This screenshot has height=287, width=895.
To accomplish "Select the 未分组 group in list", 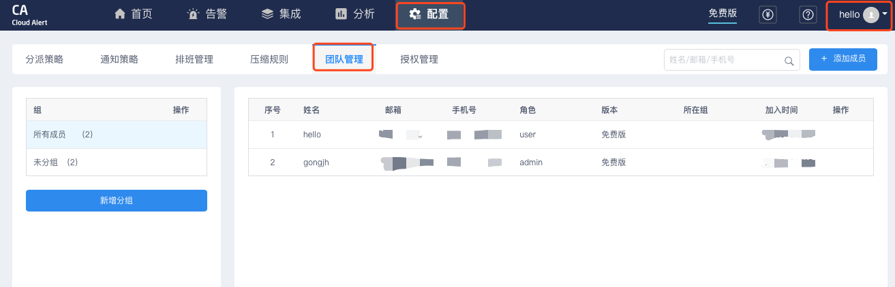I will [x=56, y=163].
